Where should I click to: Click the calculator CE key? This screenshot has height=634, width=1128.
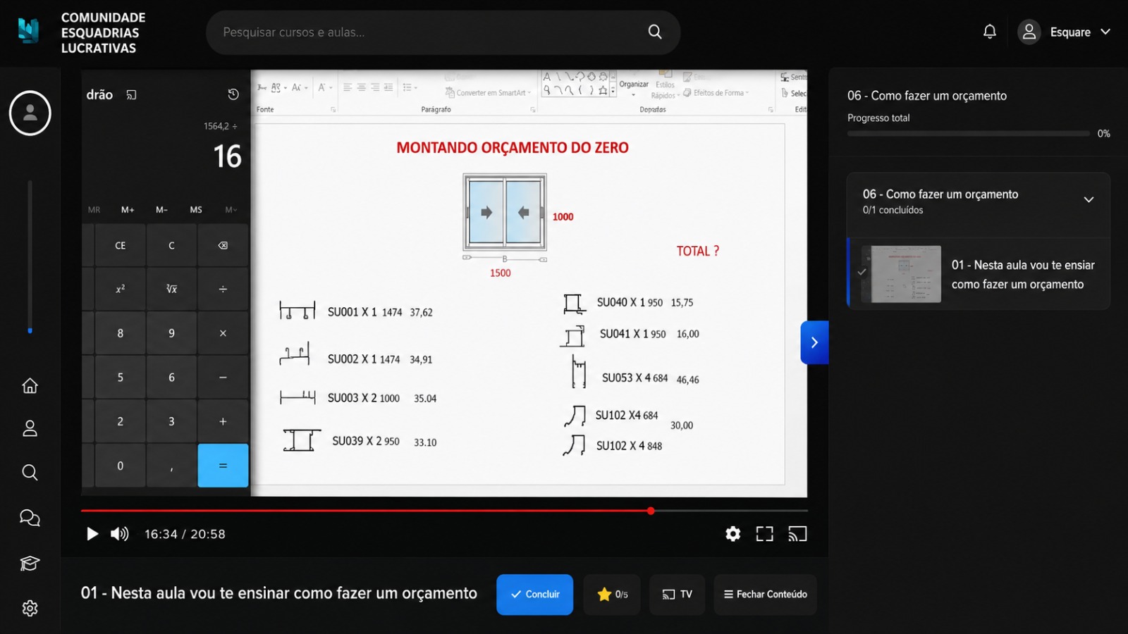(x=121, y=245)
